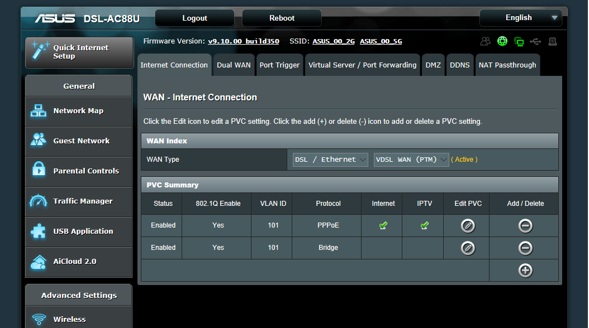
Task: Open the DSL / Ethernet WAN type dropdown
Action: pyautogui.click(x=330, y=160)
